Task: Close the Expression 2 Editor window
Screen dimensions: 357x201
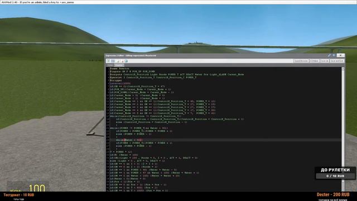Action: (x=340, y=55)
